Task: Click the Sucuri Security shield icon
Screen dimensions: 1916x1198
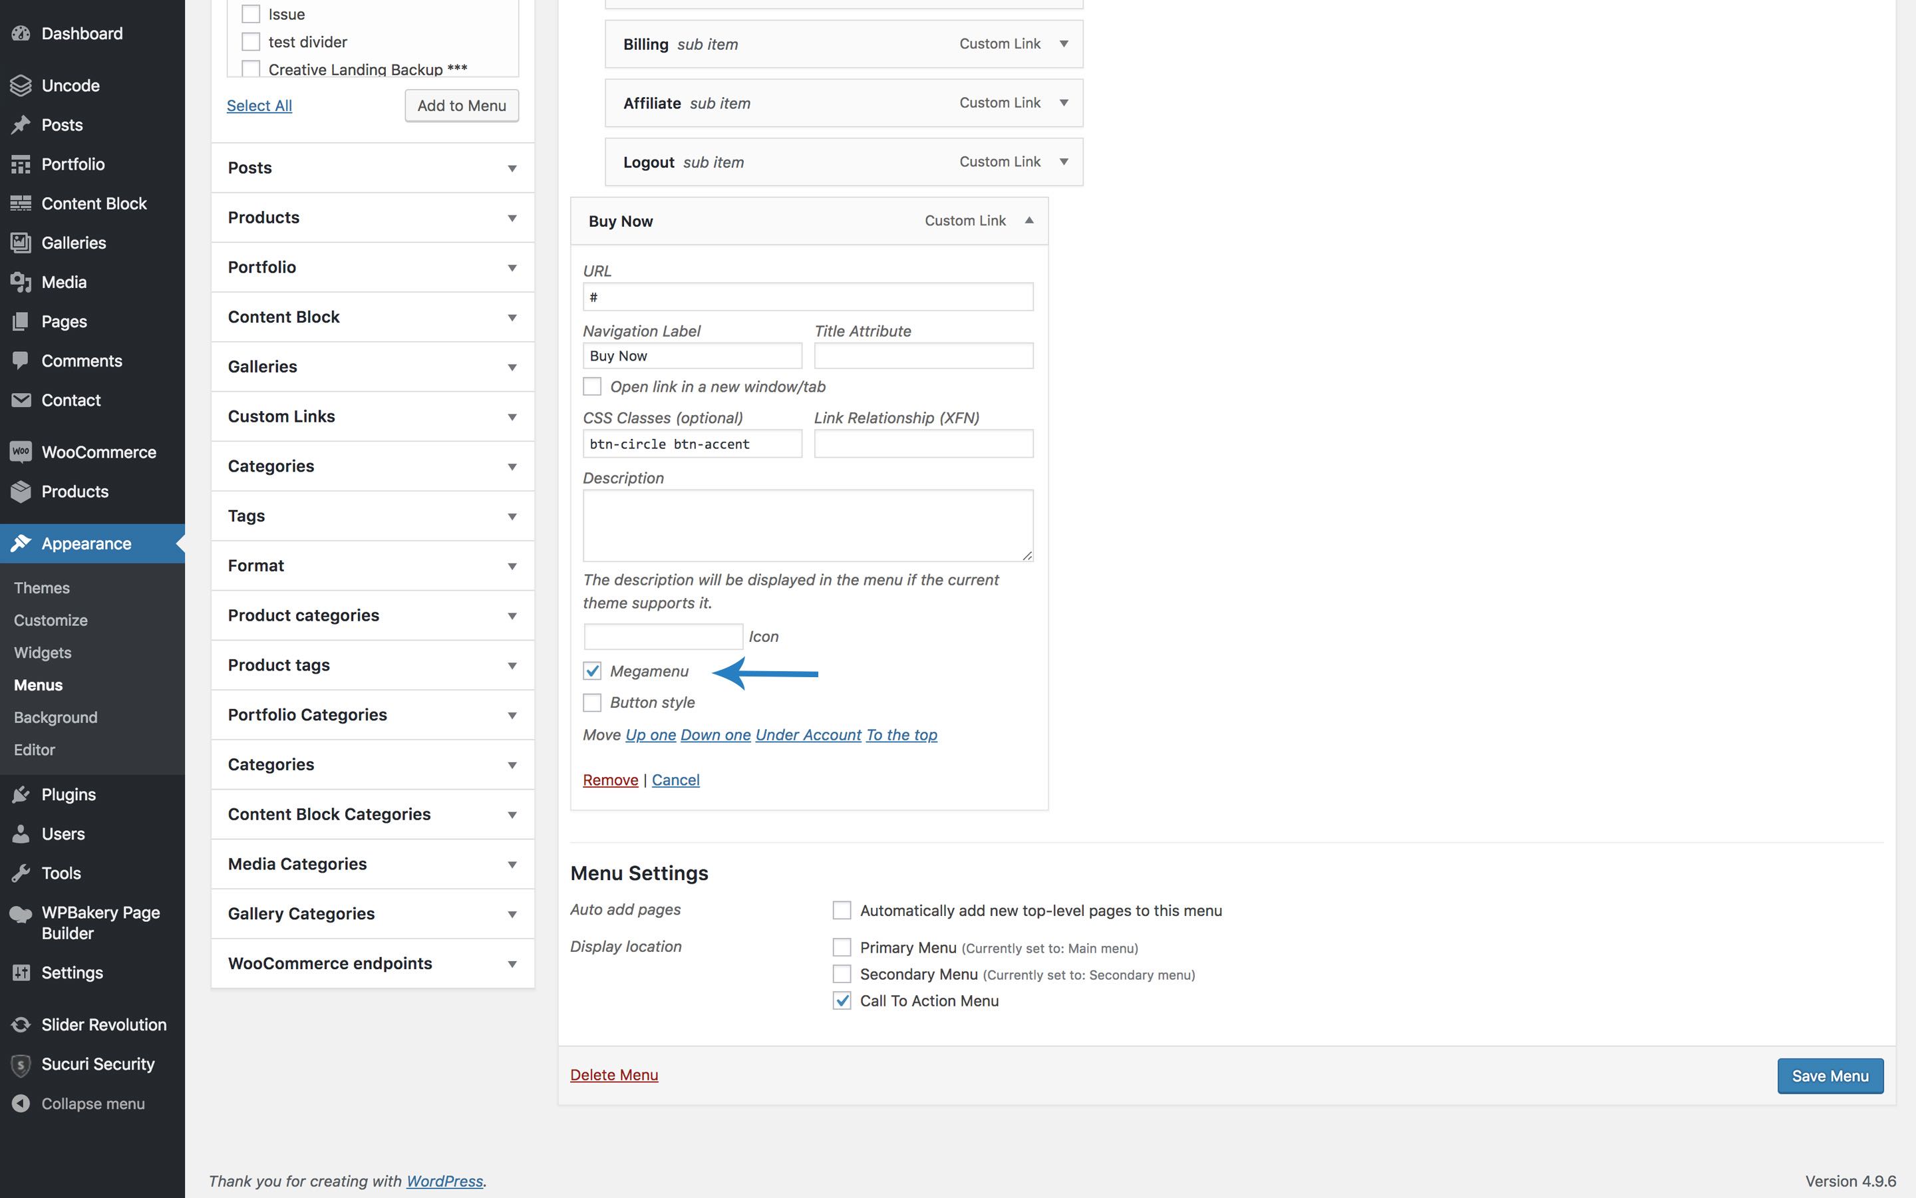Action: 21,1064
